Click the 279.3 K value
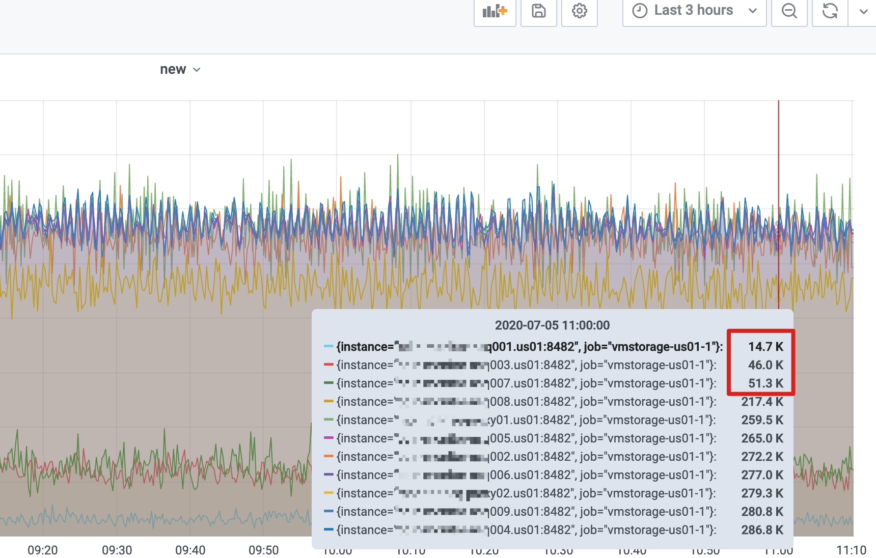The width and height of the screenshot is (876, 558). [x=762, y=493]
